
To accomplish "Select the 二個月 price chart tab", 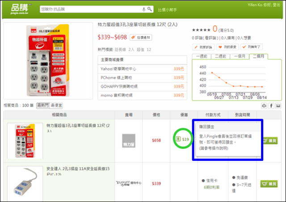I will pyautogui.click(x=258, y=56).
